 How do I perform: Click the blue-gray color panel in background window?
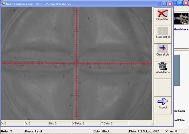point(177,70)
